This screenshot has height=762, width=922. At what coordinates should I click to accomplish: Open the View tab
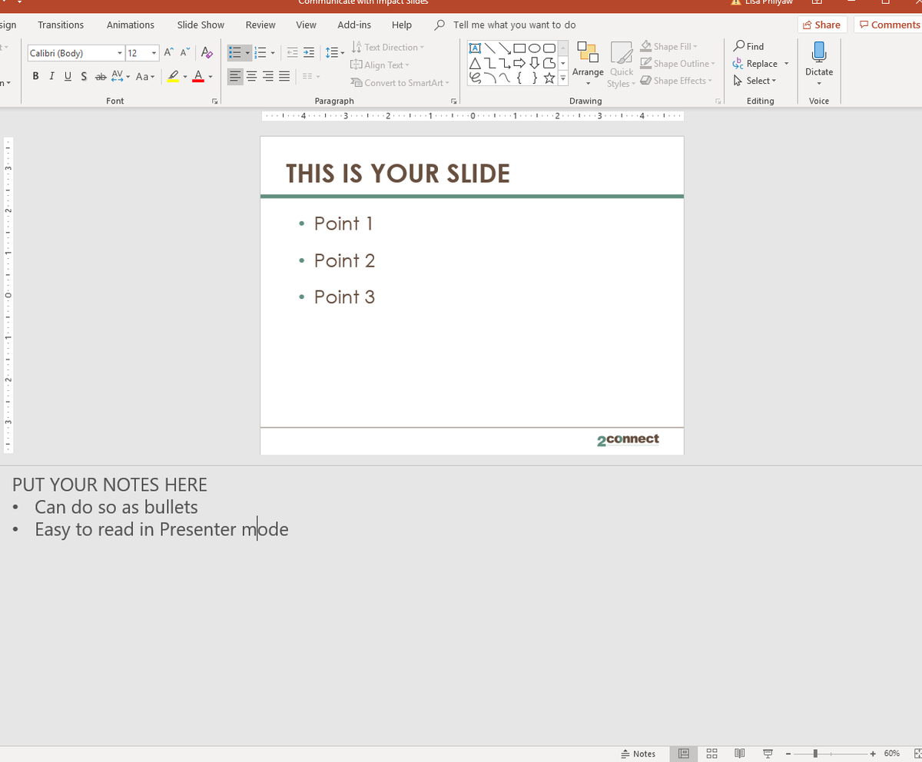click(306, 25)
